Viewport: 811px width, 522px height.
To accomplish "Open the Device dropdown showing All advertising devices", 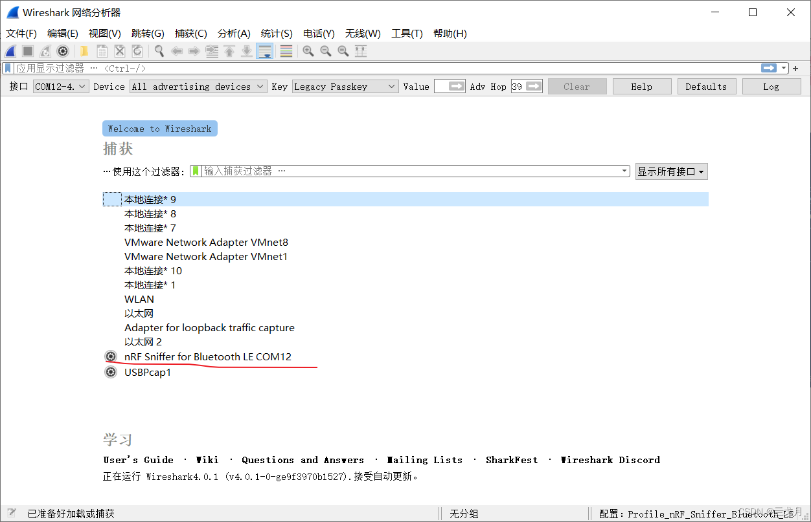I will tap(258, 86).
